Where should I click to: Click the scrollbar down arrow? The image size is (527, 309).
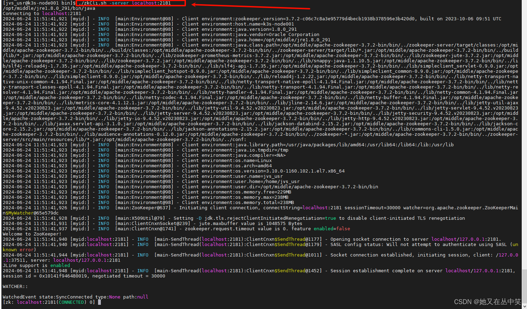click(x=524, y=306)
